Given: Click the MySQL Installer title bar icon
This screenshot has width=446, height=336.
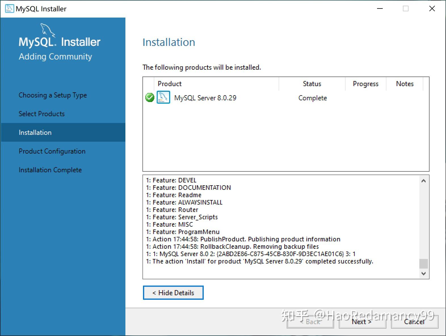Looking at the screenshot, I should click(9, 8).
